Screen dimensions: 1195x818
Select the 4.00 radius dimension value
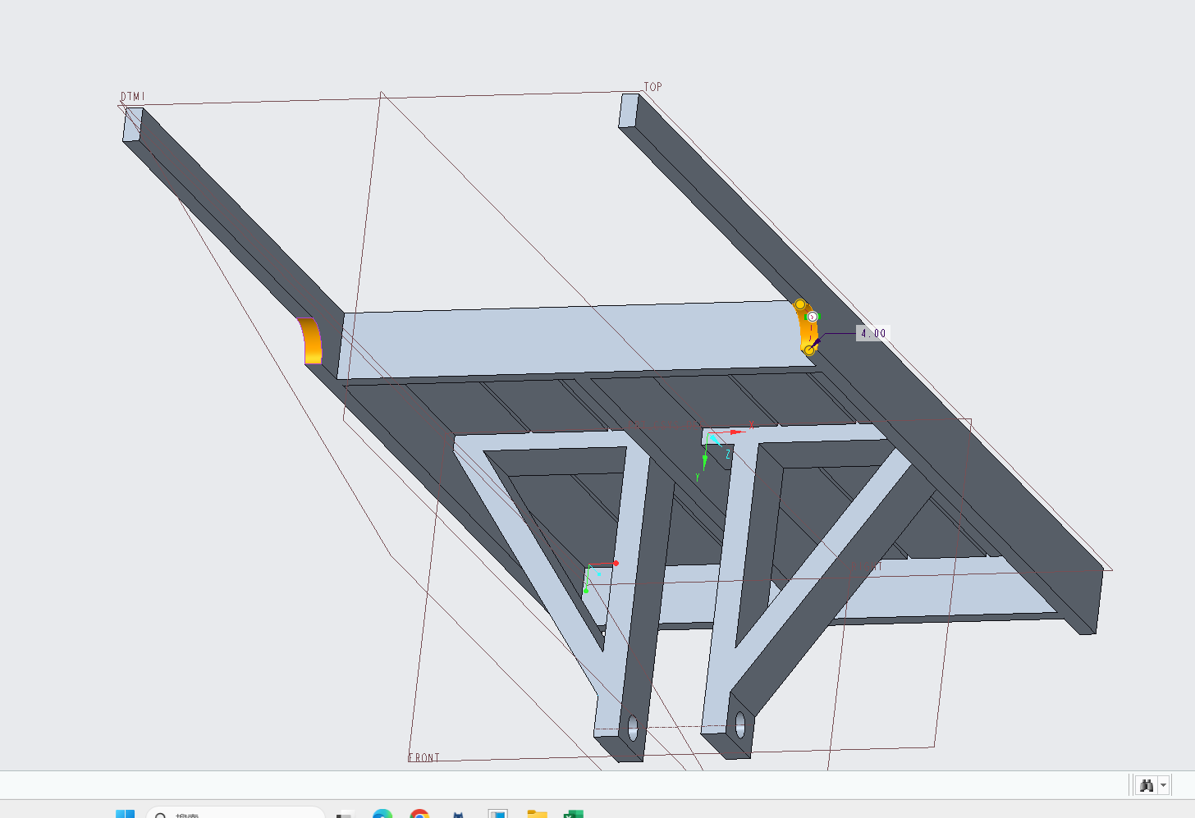[x=873, y=333]
